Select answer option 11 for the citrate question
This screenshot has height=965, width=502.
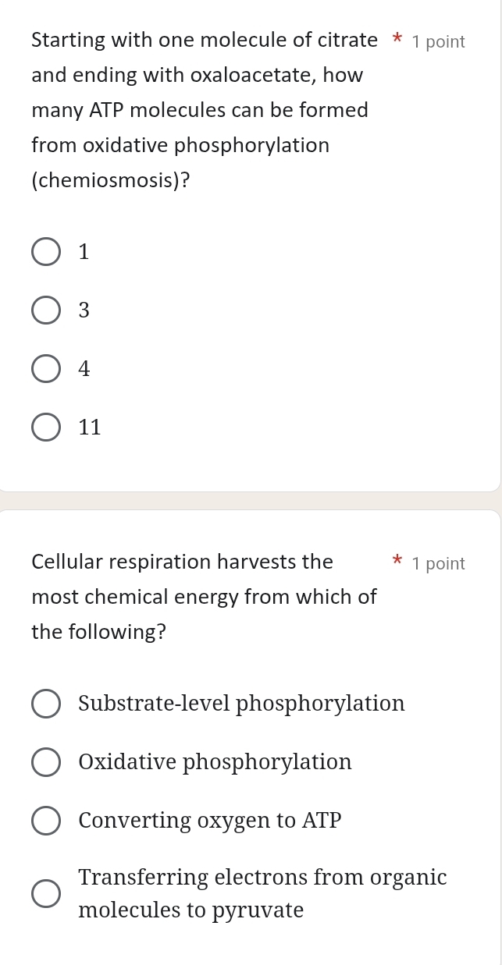point(46,427)
